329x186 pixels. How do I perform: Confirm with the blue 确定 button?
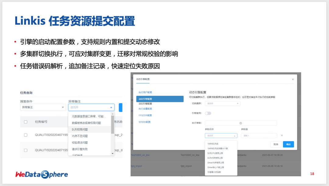point(288,144)
